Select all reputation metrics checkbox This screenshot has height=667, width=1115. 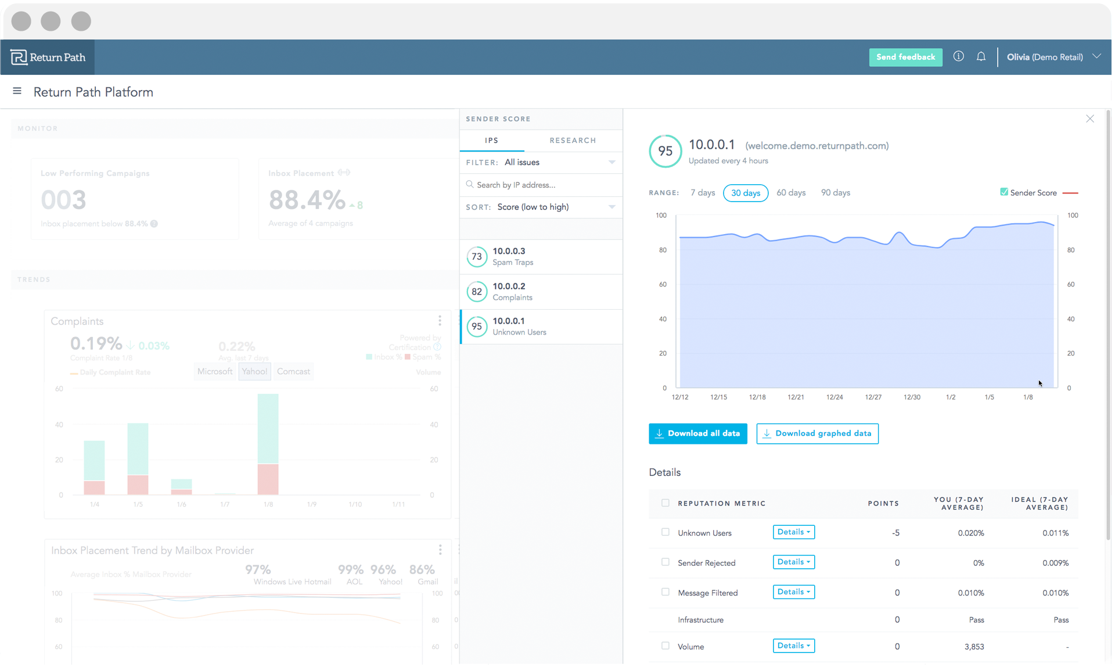tap(666, 503)
